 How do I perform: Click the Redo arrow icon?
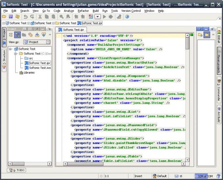32,17
